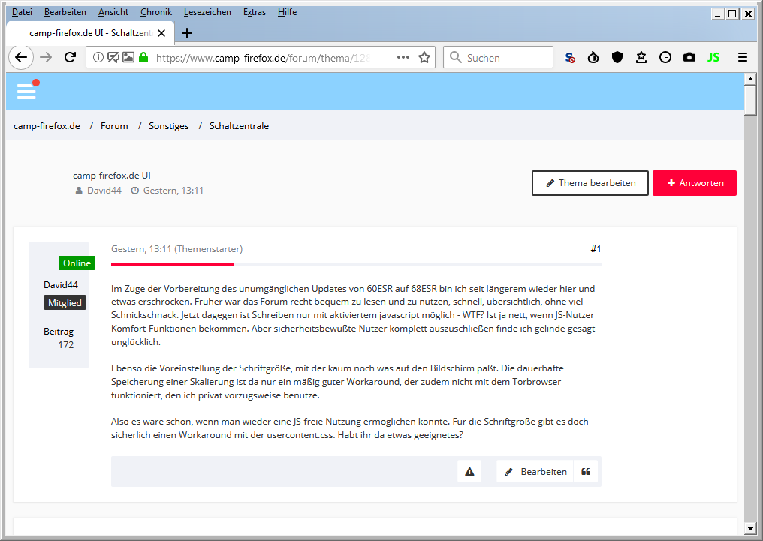Click the red Antworten button
The height and width of the screenshot is (541, 763).
point(695,183)
